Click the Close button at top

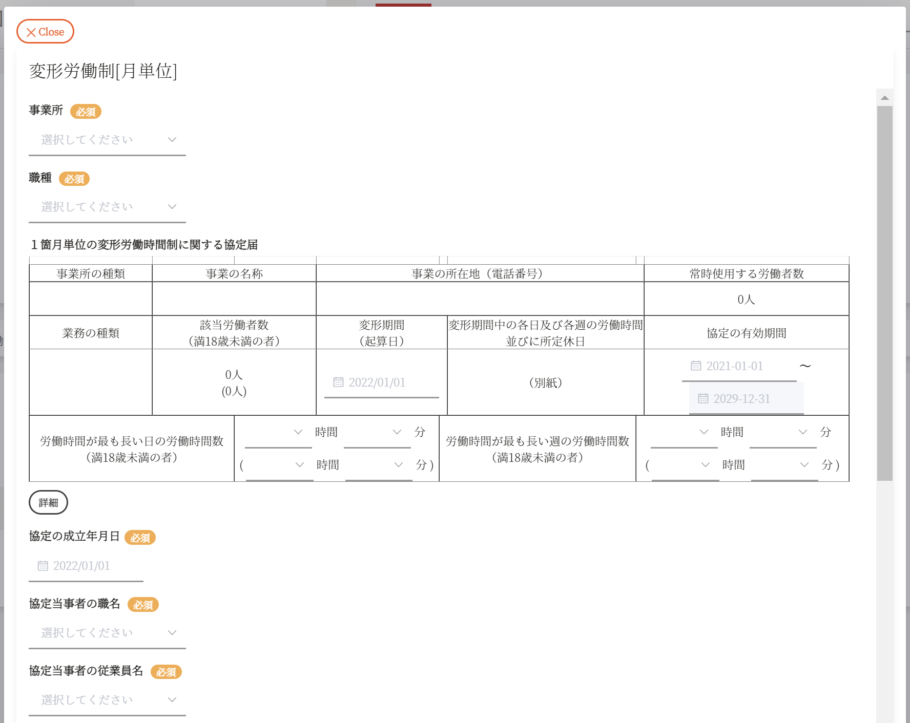click(x=45, y=32)
